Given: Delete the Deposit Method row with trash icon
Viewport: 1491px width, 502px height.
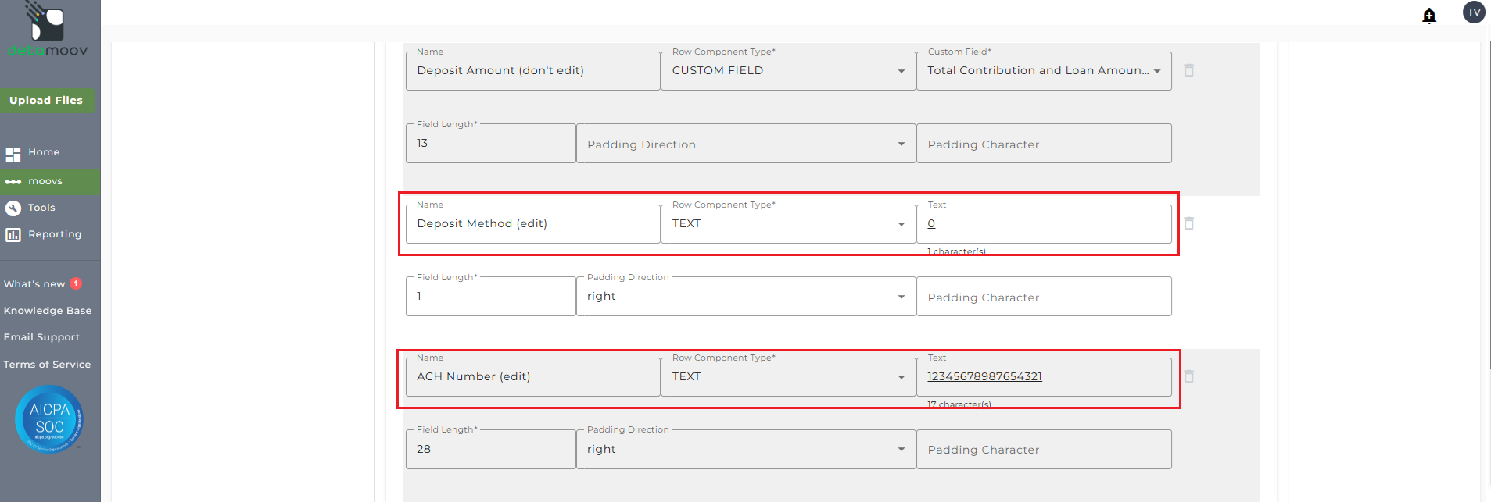Looking at the screenshot, I should click(1188, 223).
